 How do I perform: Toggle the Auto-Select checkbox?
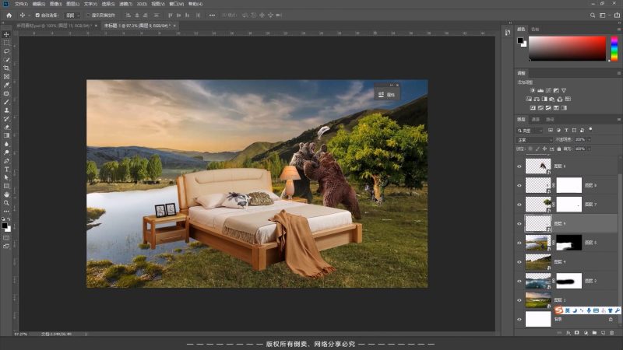click(x=37, y=15)
